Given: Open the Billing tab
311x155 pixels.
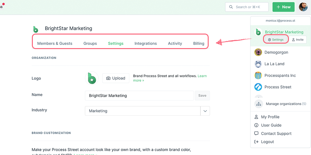Looking at the screenshot, I should pos(199,44).
